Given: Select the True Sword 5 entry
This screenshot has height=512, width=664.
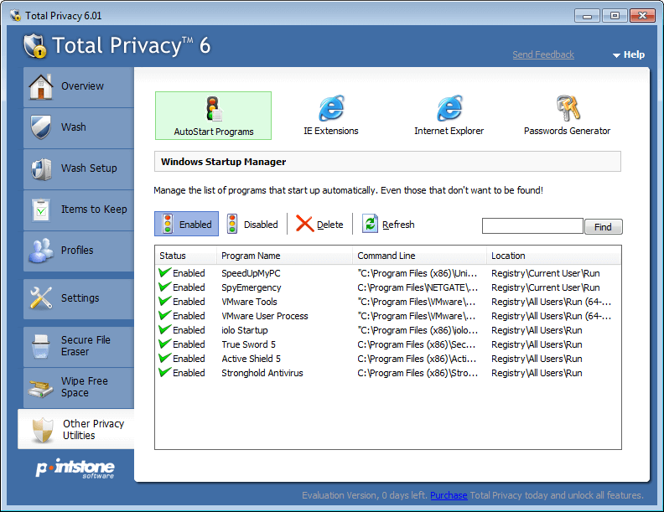Looking at the screenshot, I should point(248,344).
